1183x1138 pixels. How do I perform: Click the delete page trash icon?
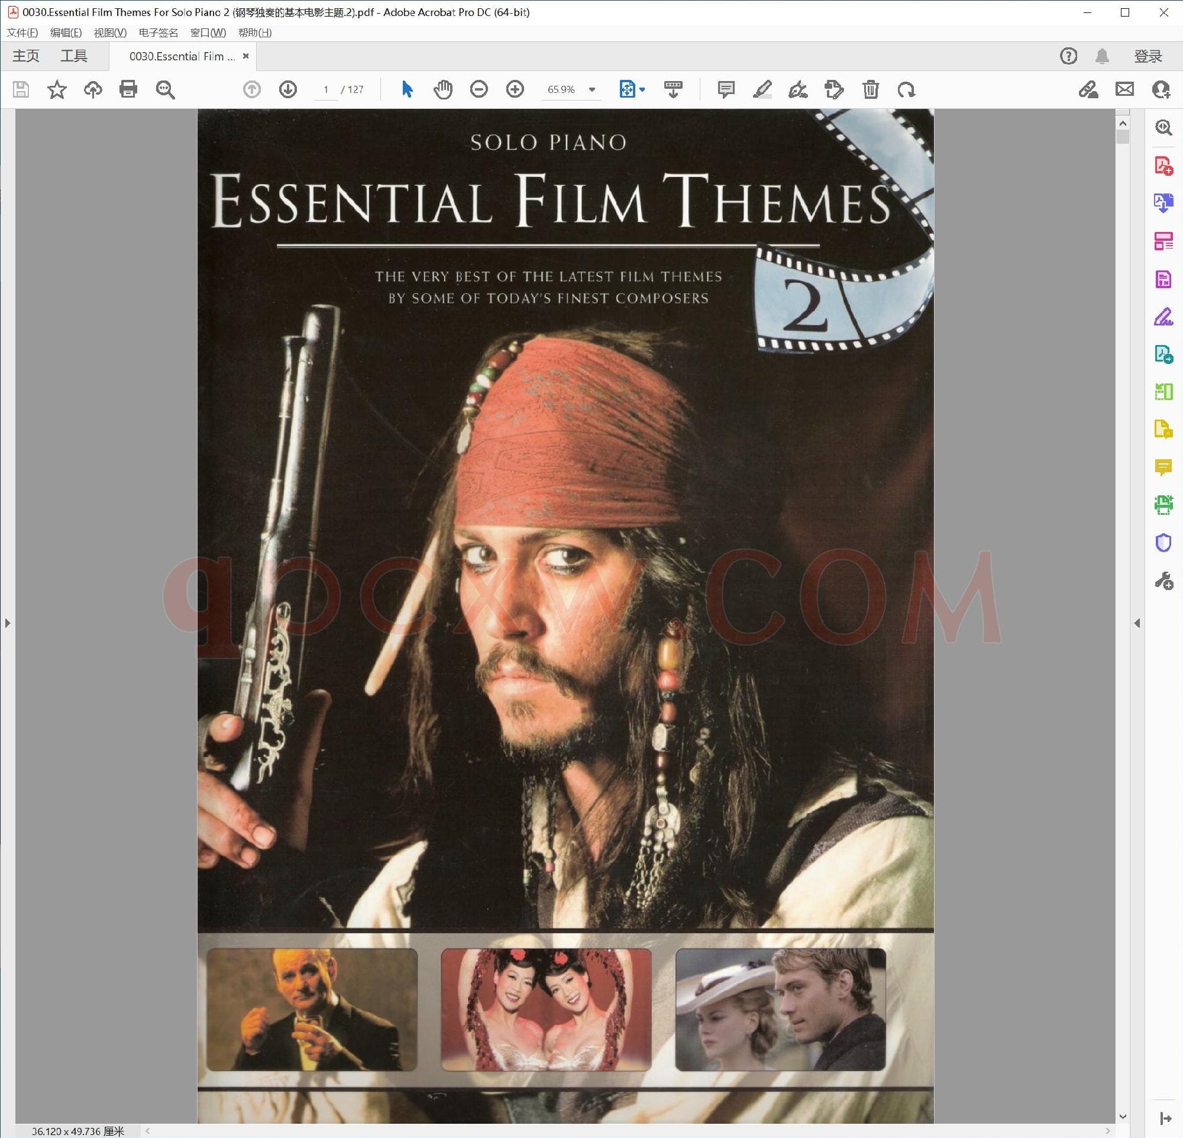(x=870, y=89)
